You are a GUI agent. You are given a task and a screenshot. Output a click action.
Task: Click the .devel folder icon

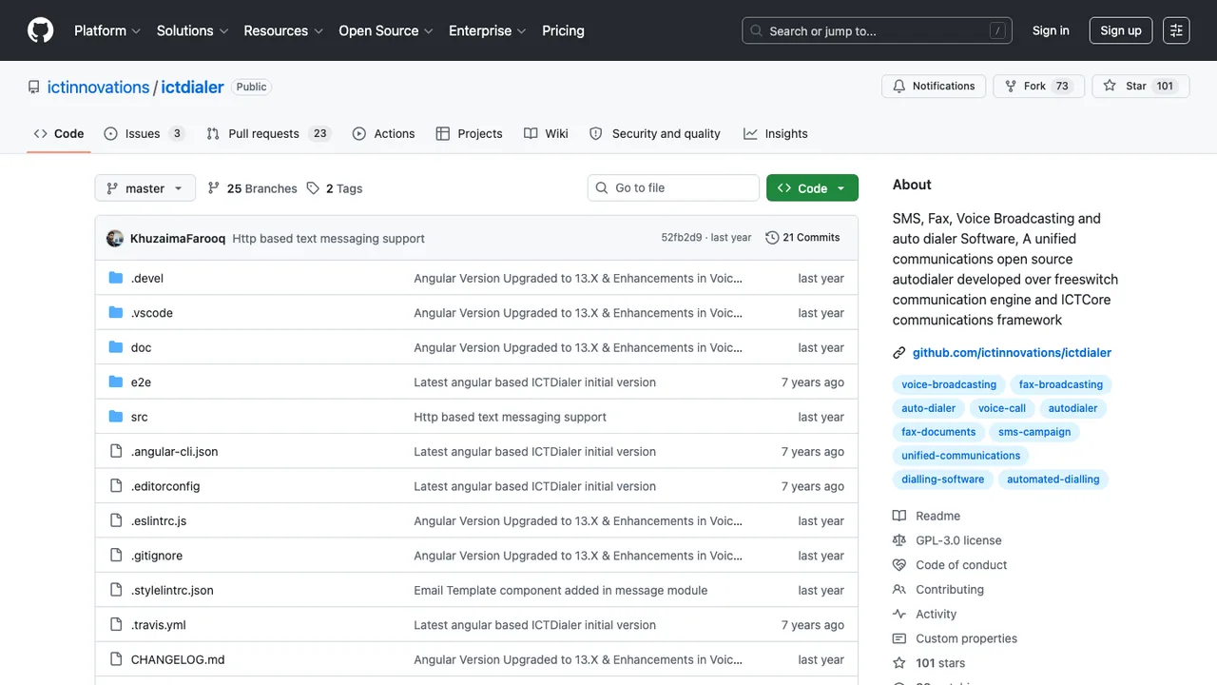click(116, 278)
